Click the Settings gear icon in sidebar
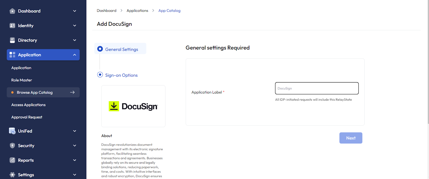The width and height of the screenshot is (429, 179). click(x=12, y=175)
